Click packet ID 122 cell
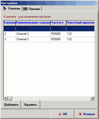 point(80,34)
